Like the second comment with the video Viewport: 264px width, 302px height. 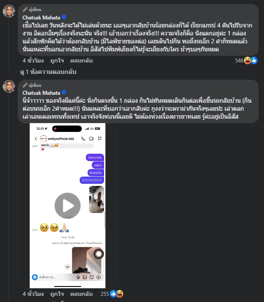(57, 294)
